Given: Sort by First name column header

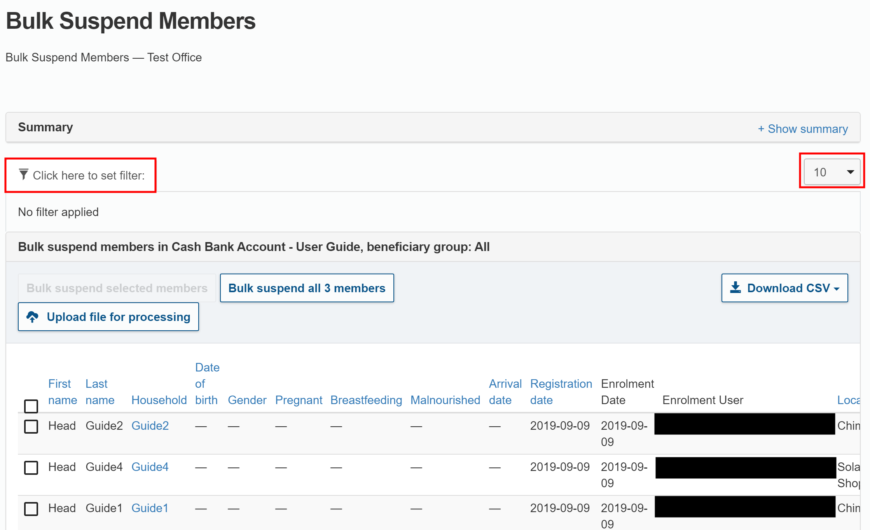Looking at the screenshot, I should [62, 392].
